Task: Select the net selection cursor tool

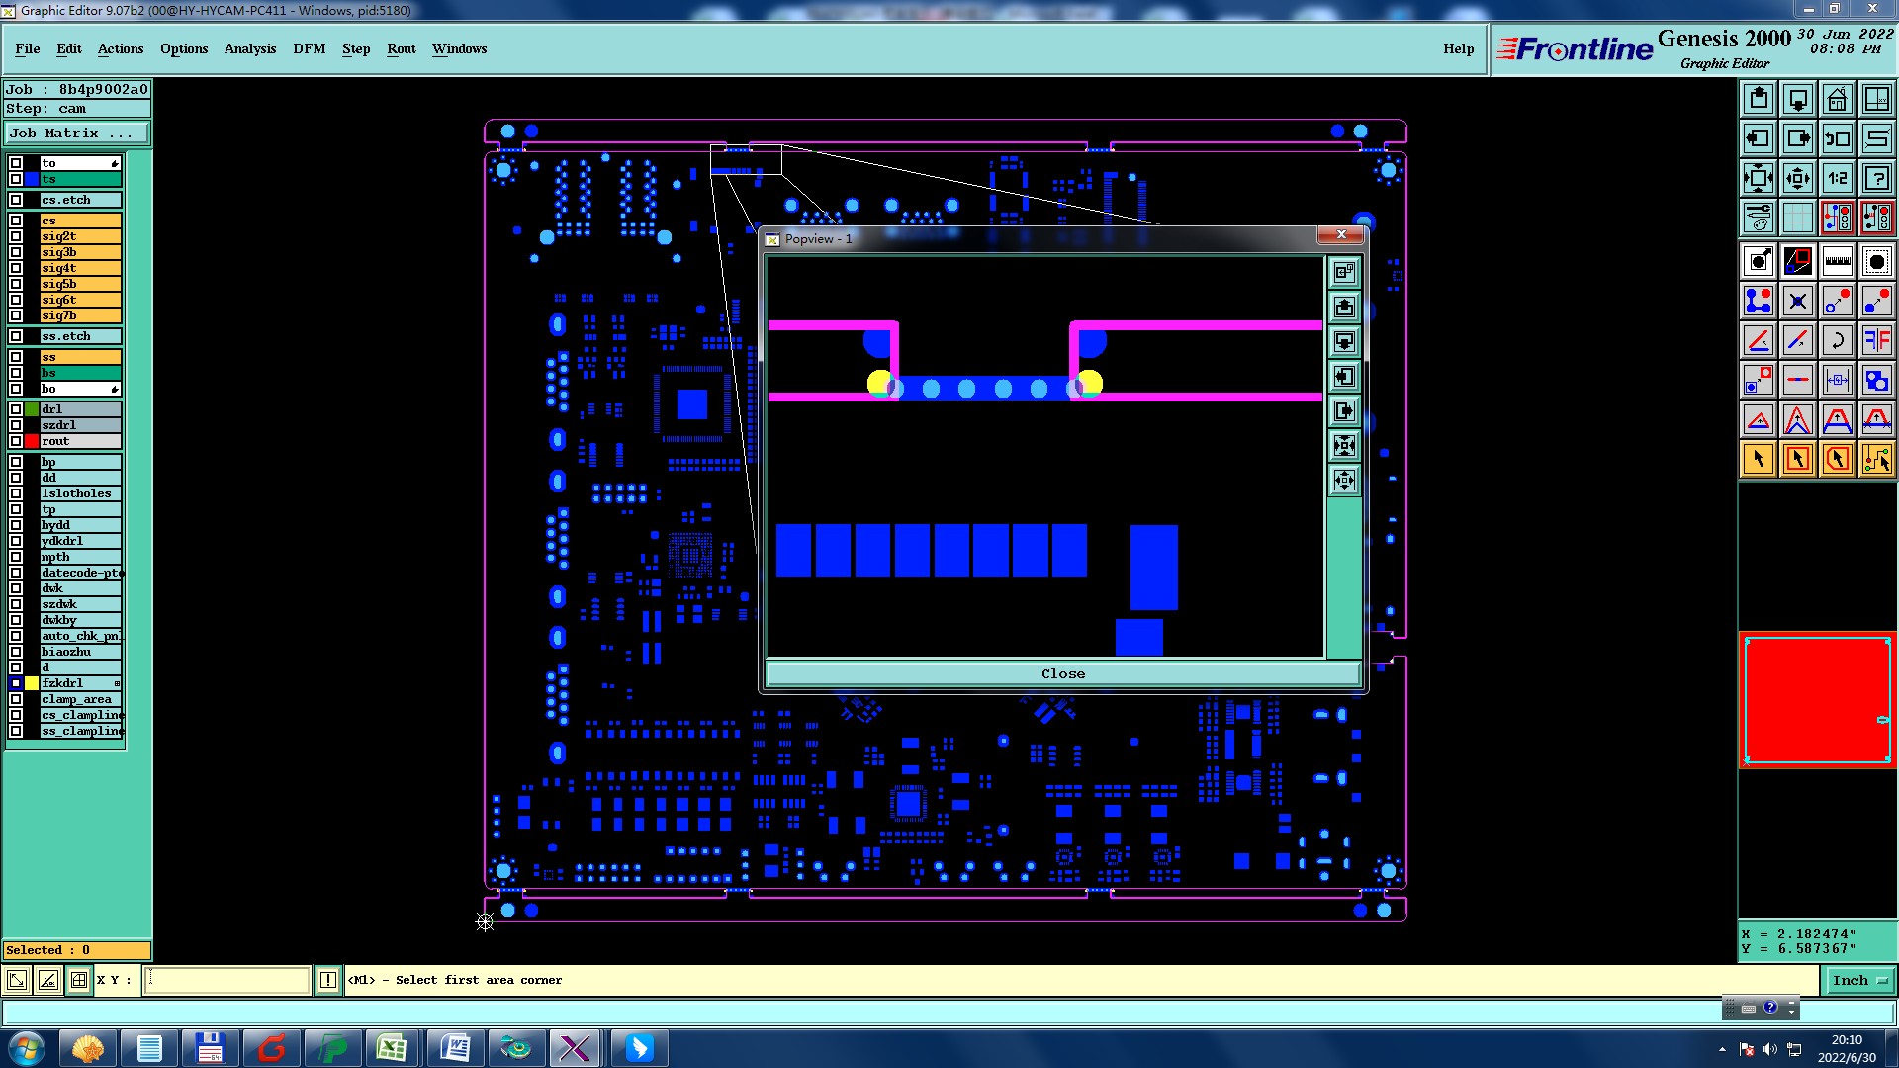Action: pos(1876,459)
